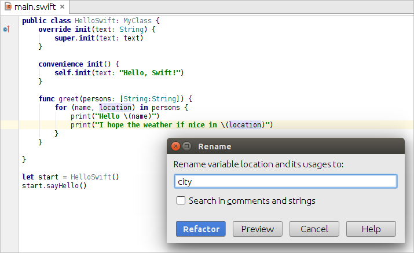This screenshot has width=414, height=253.
Task: Click the Rename dialog title bar
Action: 285,146
